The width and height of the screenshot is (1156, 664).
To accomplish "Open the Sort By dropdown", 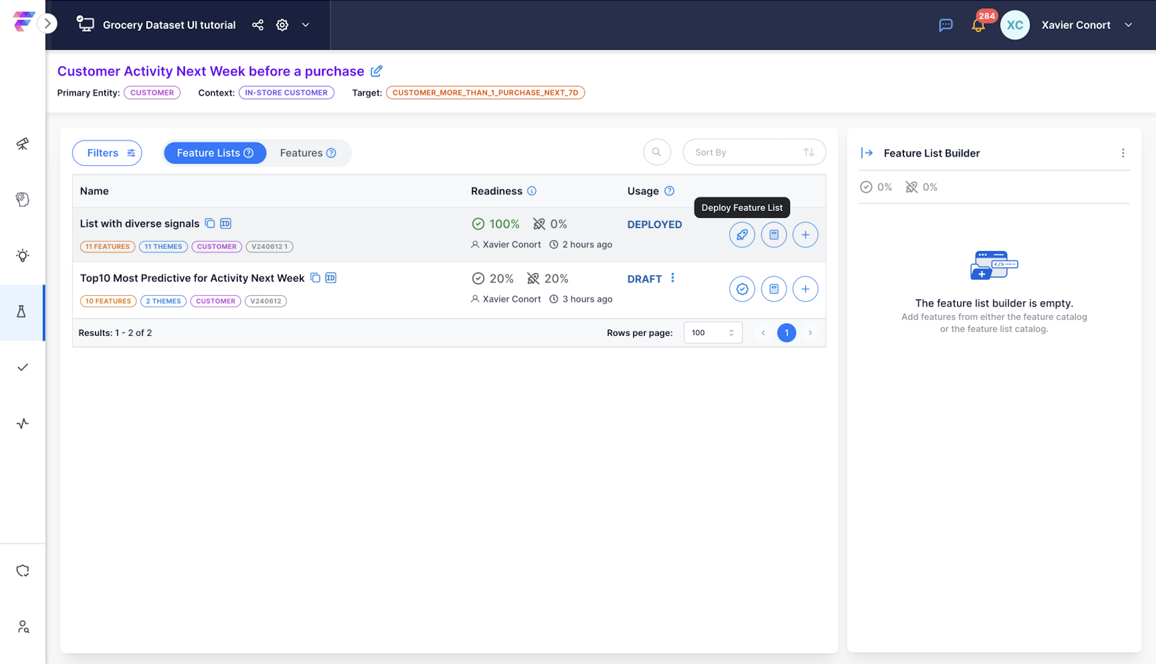I will point(754,152).
